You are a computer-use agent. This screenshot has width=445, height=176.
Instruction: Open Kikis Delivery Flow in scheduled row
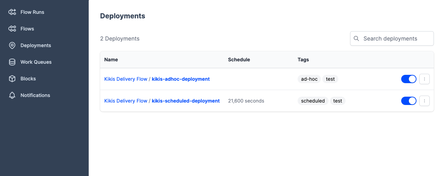[126, 101]
